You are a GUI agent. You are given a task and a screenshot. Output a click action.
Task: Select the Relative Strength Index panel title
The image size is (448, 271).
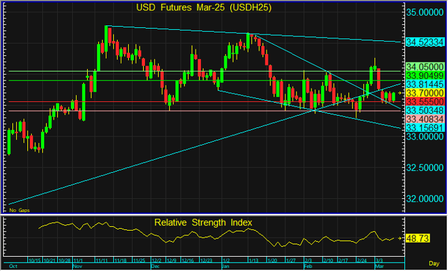[x=204, y=222]
